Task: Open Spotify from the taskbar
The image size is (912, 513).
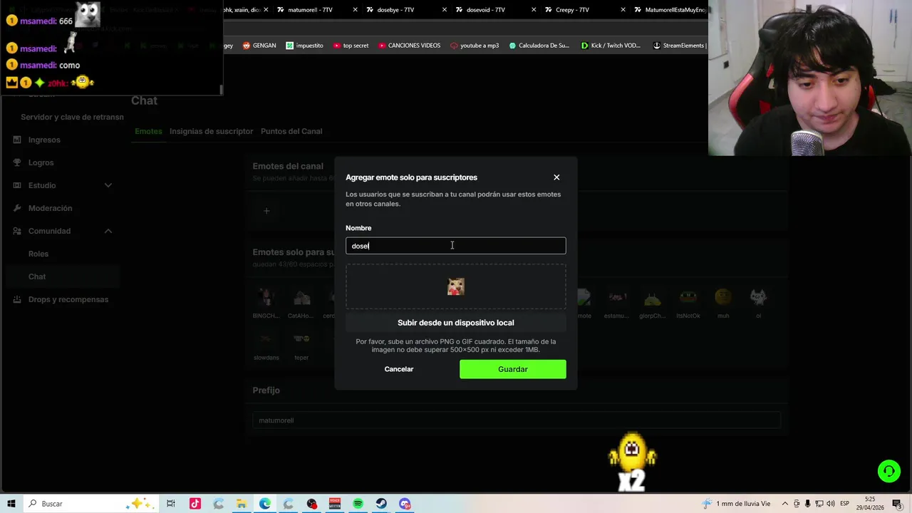Action: [358, 504]
